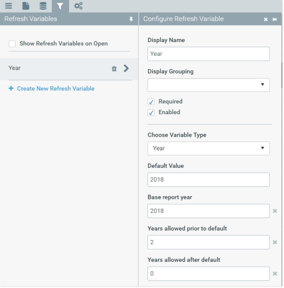Select the filter funnel tab
Image resolution: width=284 pixels, height=288 pixels.
[x=60, y=6]
